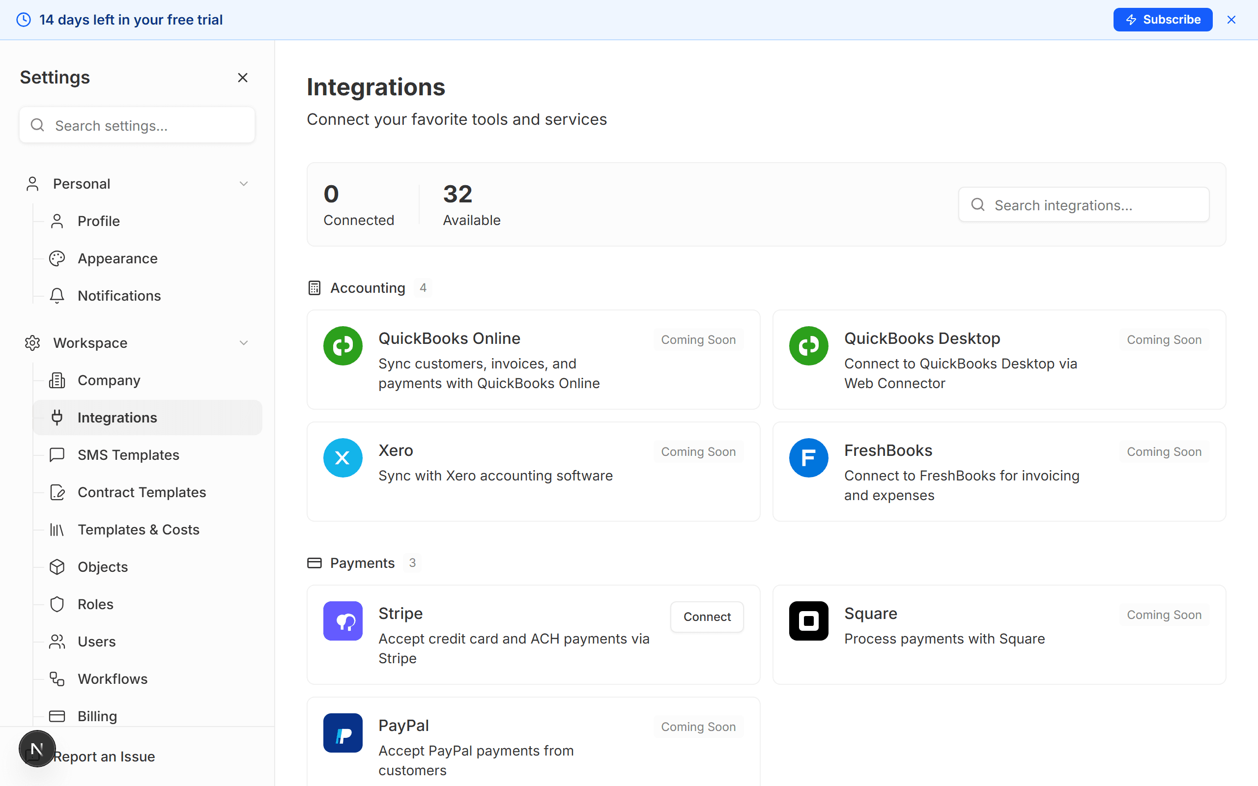Viewport: 1258px width, 786px height.
Task: Click the Stripe payment icon
Action: (343, 620)
